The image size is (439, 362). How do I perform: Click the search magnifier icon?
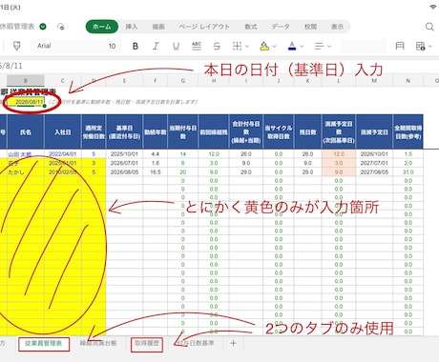point(429,27)
